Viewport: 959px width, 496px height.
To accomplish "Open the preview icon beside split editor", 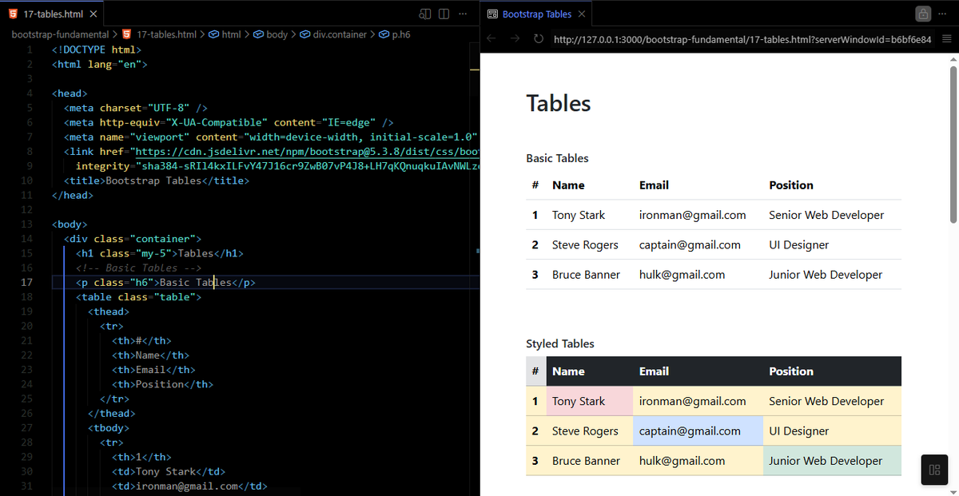I will point(425,14).
